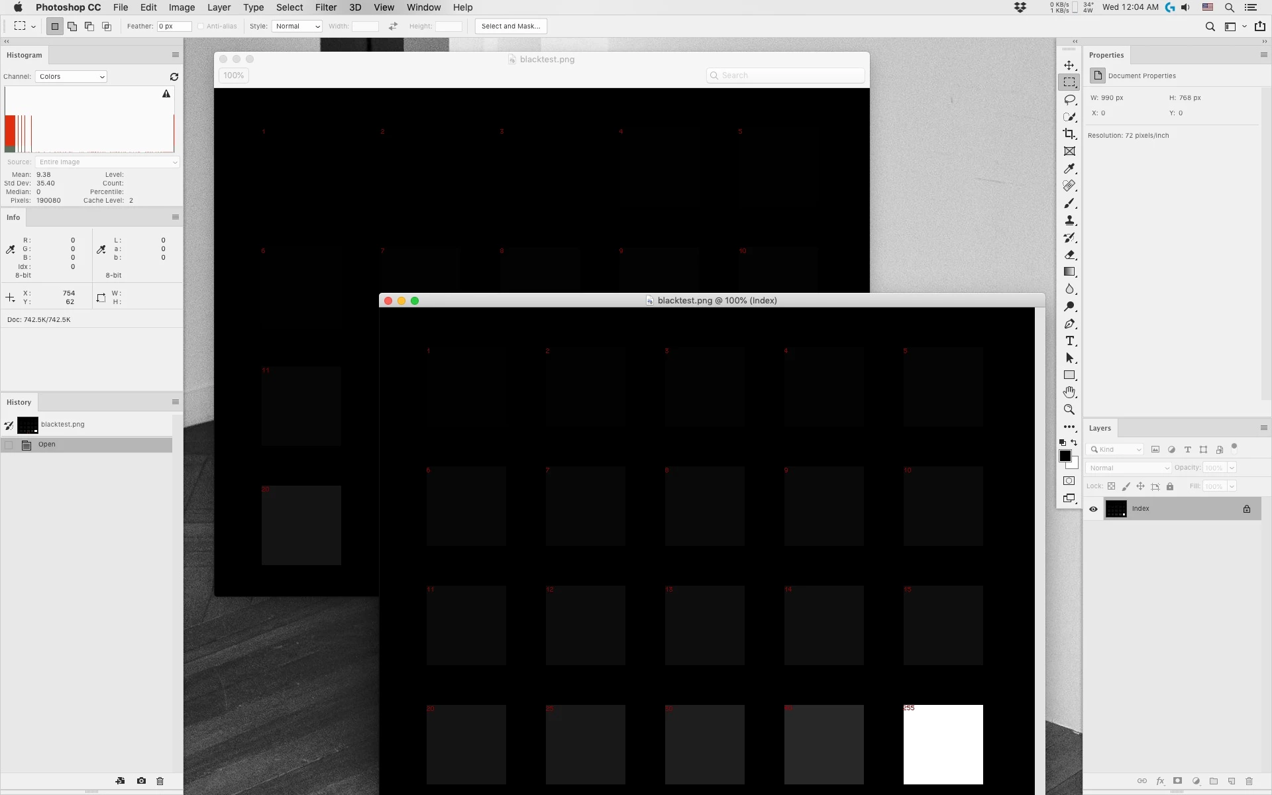Hide the Index layer visibility
The width and height of the screenshot is (1272, 795).
[x=1093, y=509]
